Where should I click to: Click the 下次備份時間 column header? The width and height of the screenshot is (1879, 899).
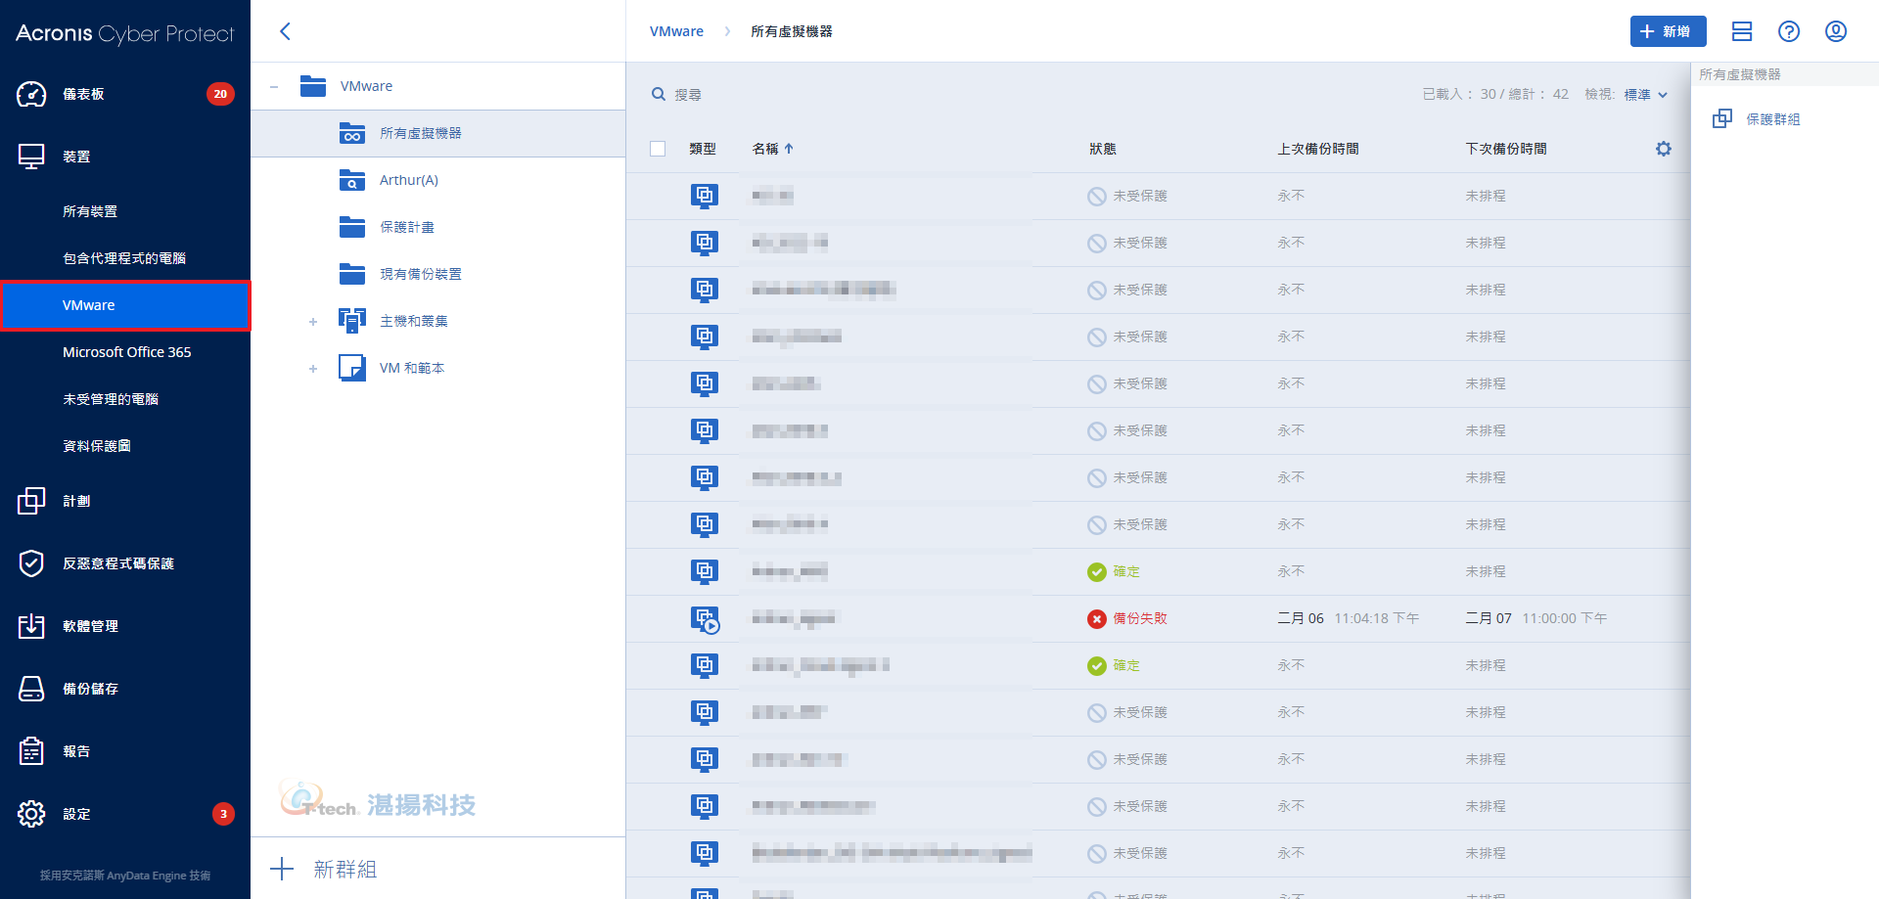point(1506,149)
